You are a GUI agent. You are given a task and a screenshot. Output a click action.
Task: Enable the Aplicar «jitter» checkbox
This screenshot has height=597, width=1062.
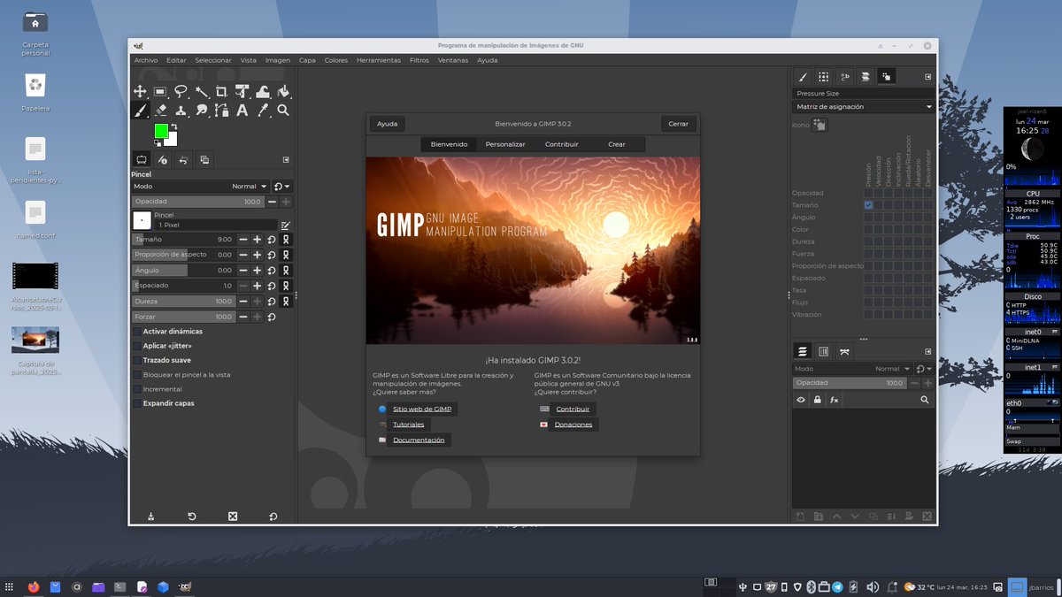[136, 346]
